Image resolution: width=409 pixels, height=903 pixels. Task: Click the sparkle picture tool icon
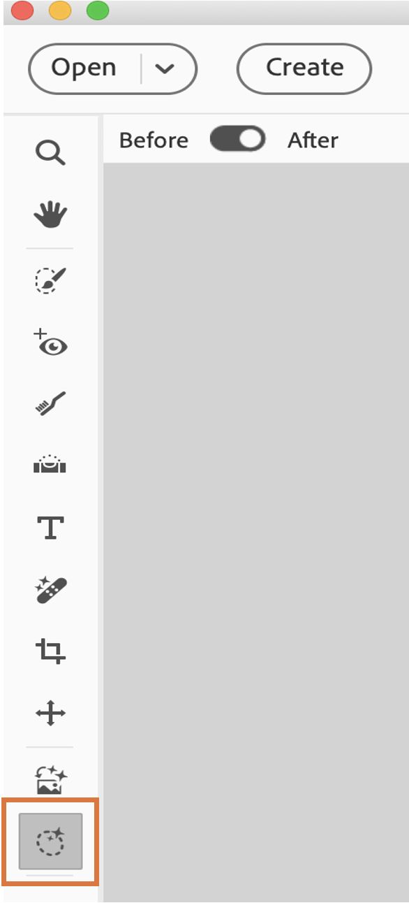click(x=50, y=779)
